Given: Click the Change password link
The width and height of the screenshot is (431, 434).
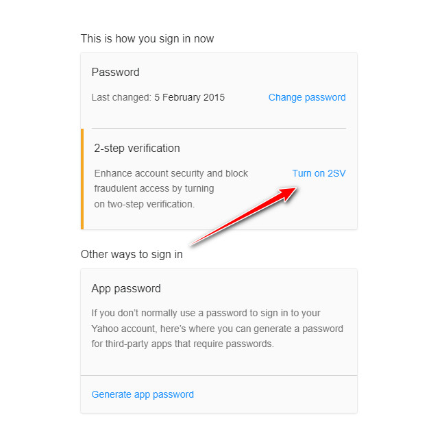Looking at the screenshot, I should point(307,97).
